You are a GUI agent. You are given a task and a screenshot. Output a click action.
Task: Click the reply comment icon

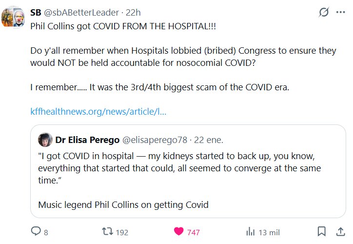click(36, 232)
